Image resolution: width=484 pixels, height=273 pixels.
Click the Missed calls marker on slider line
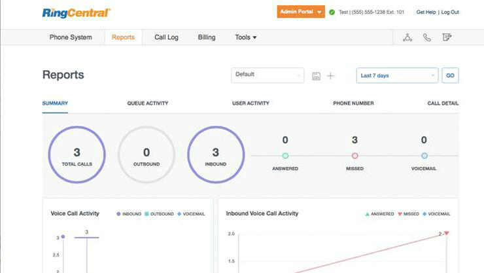click(354, 156)
